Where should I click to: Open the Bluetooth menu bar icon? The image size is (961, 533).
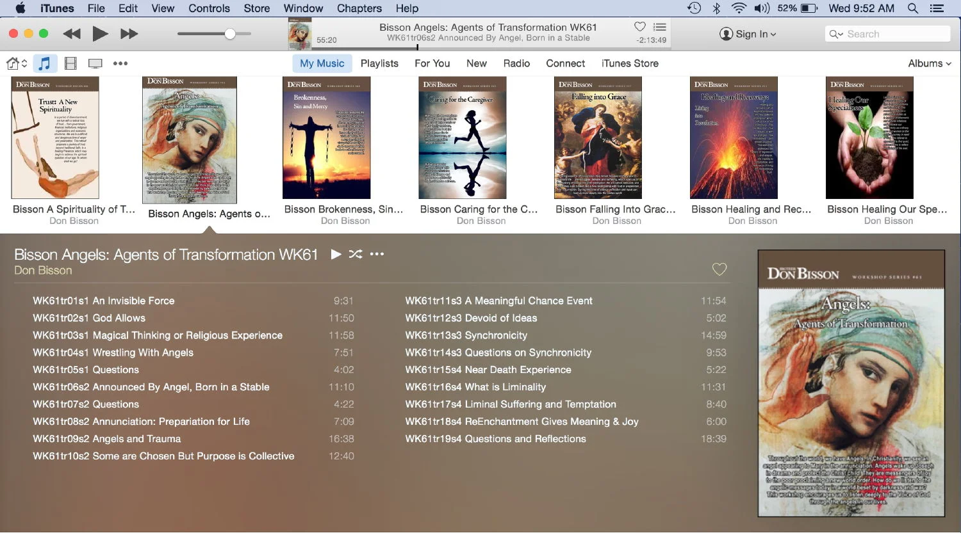click(717, 8)
